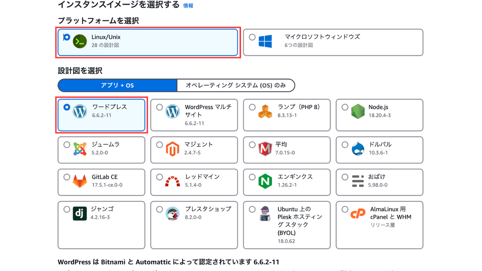
Task: Click the リリース層 text
Action: (382, 225)
